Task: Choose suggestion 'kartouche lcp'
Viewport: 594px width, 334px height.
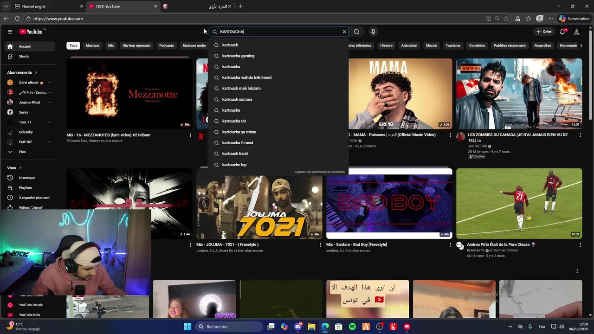Action: pyautogui.click(x=278, y=165)
